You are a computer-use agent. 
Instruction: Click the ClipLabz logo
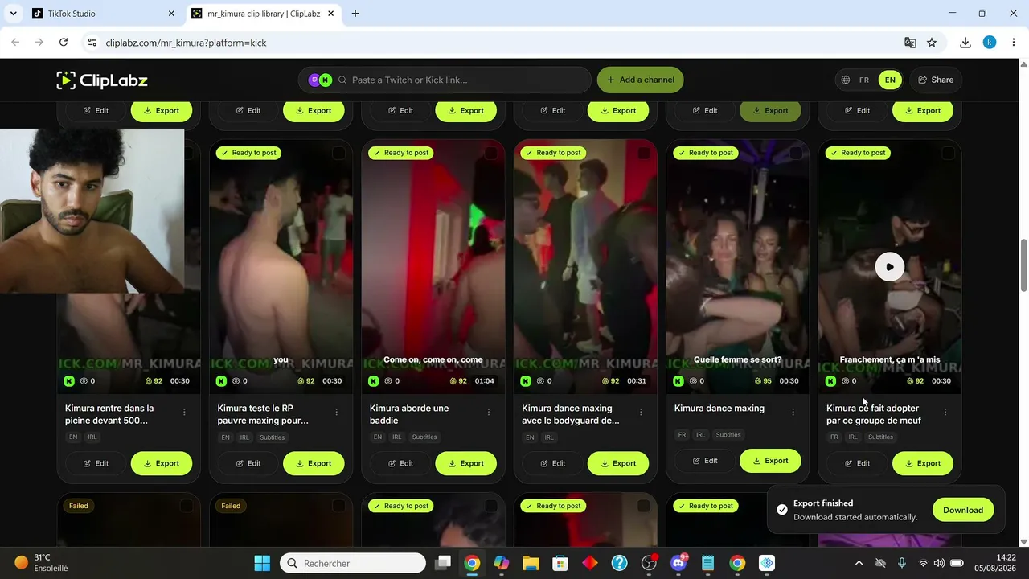click(x=102, y=80)
